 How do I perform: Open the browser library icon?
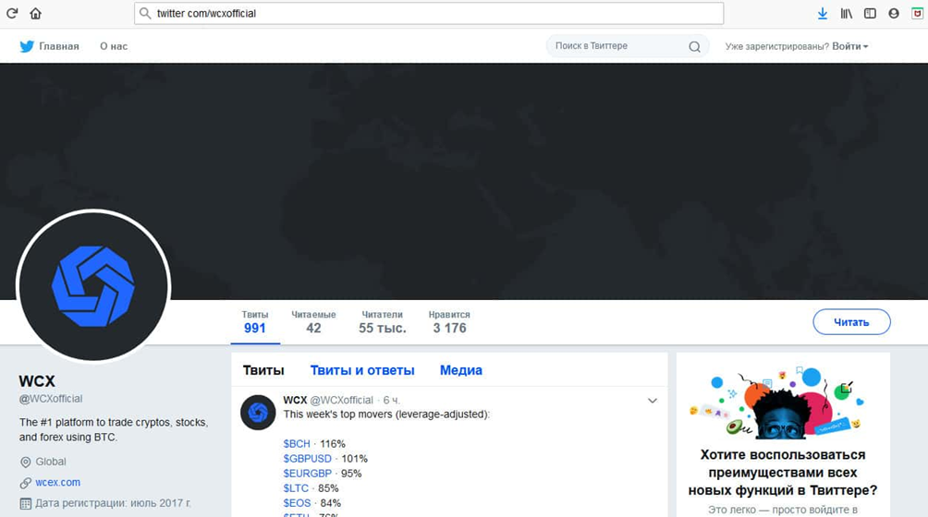point(847,13)
